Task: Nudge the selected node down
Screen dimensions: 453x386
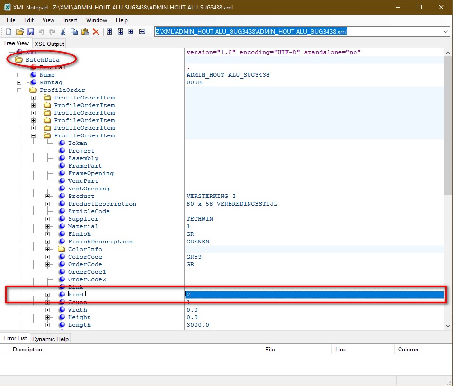Action: 121,32
